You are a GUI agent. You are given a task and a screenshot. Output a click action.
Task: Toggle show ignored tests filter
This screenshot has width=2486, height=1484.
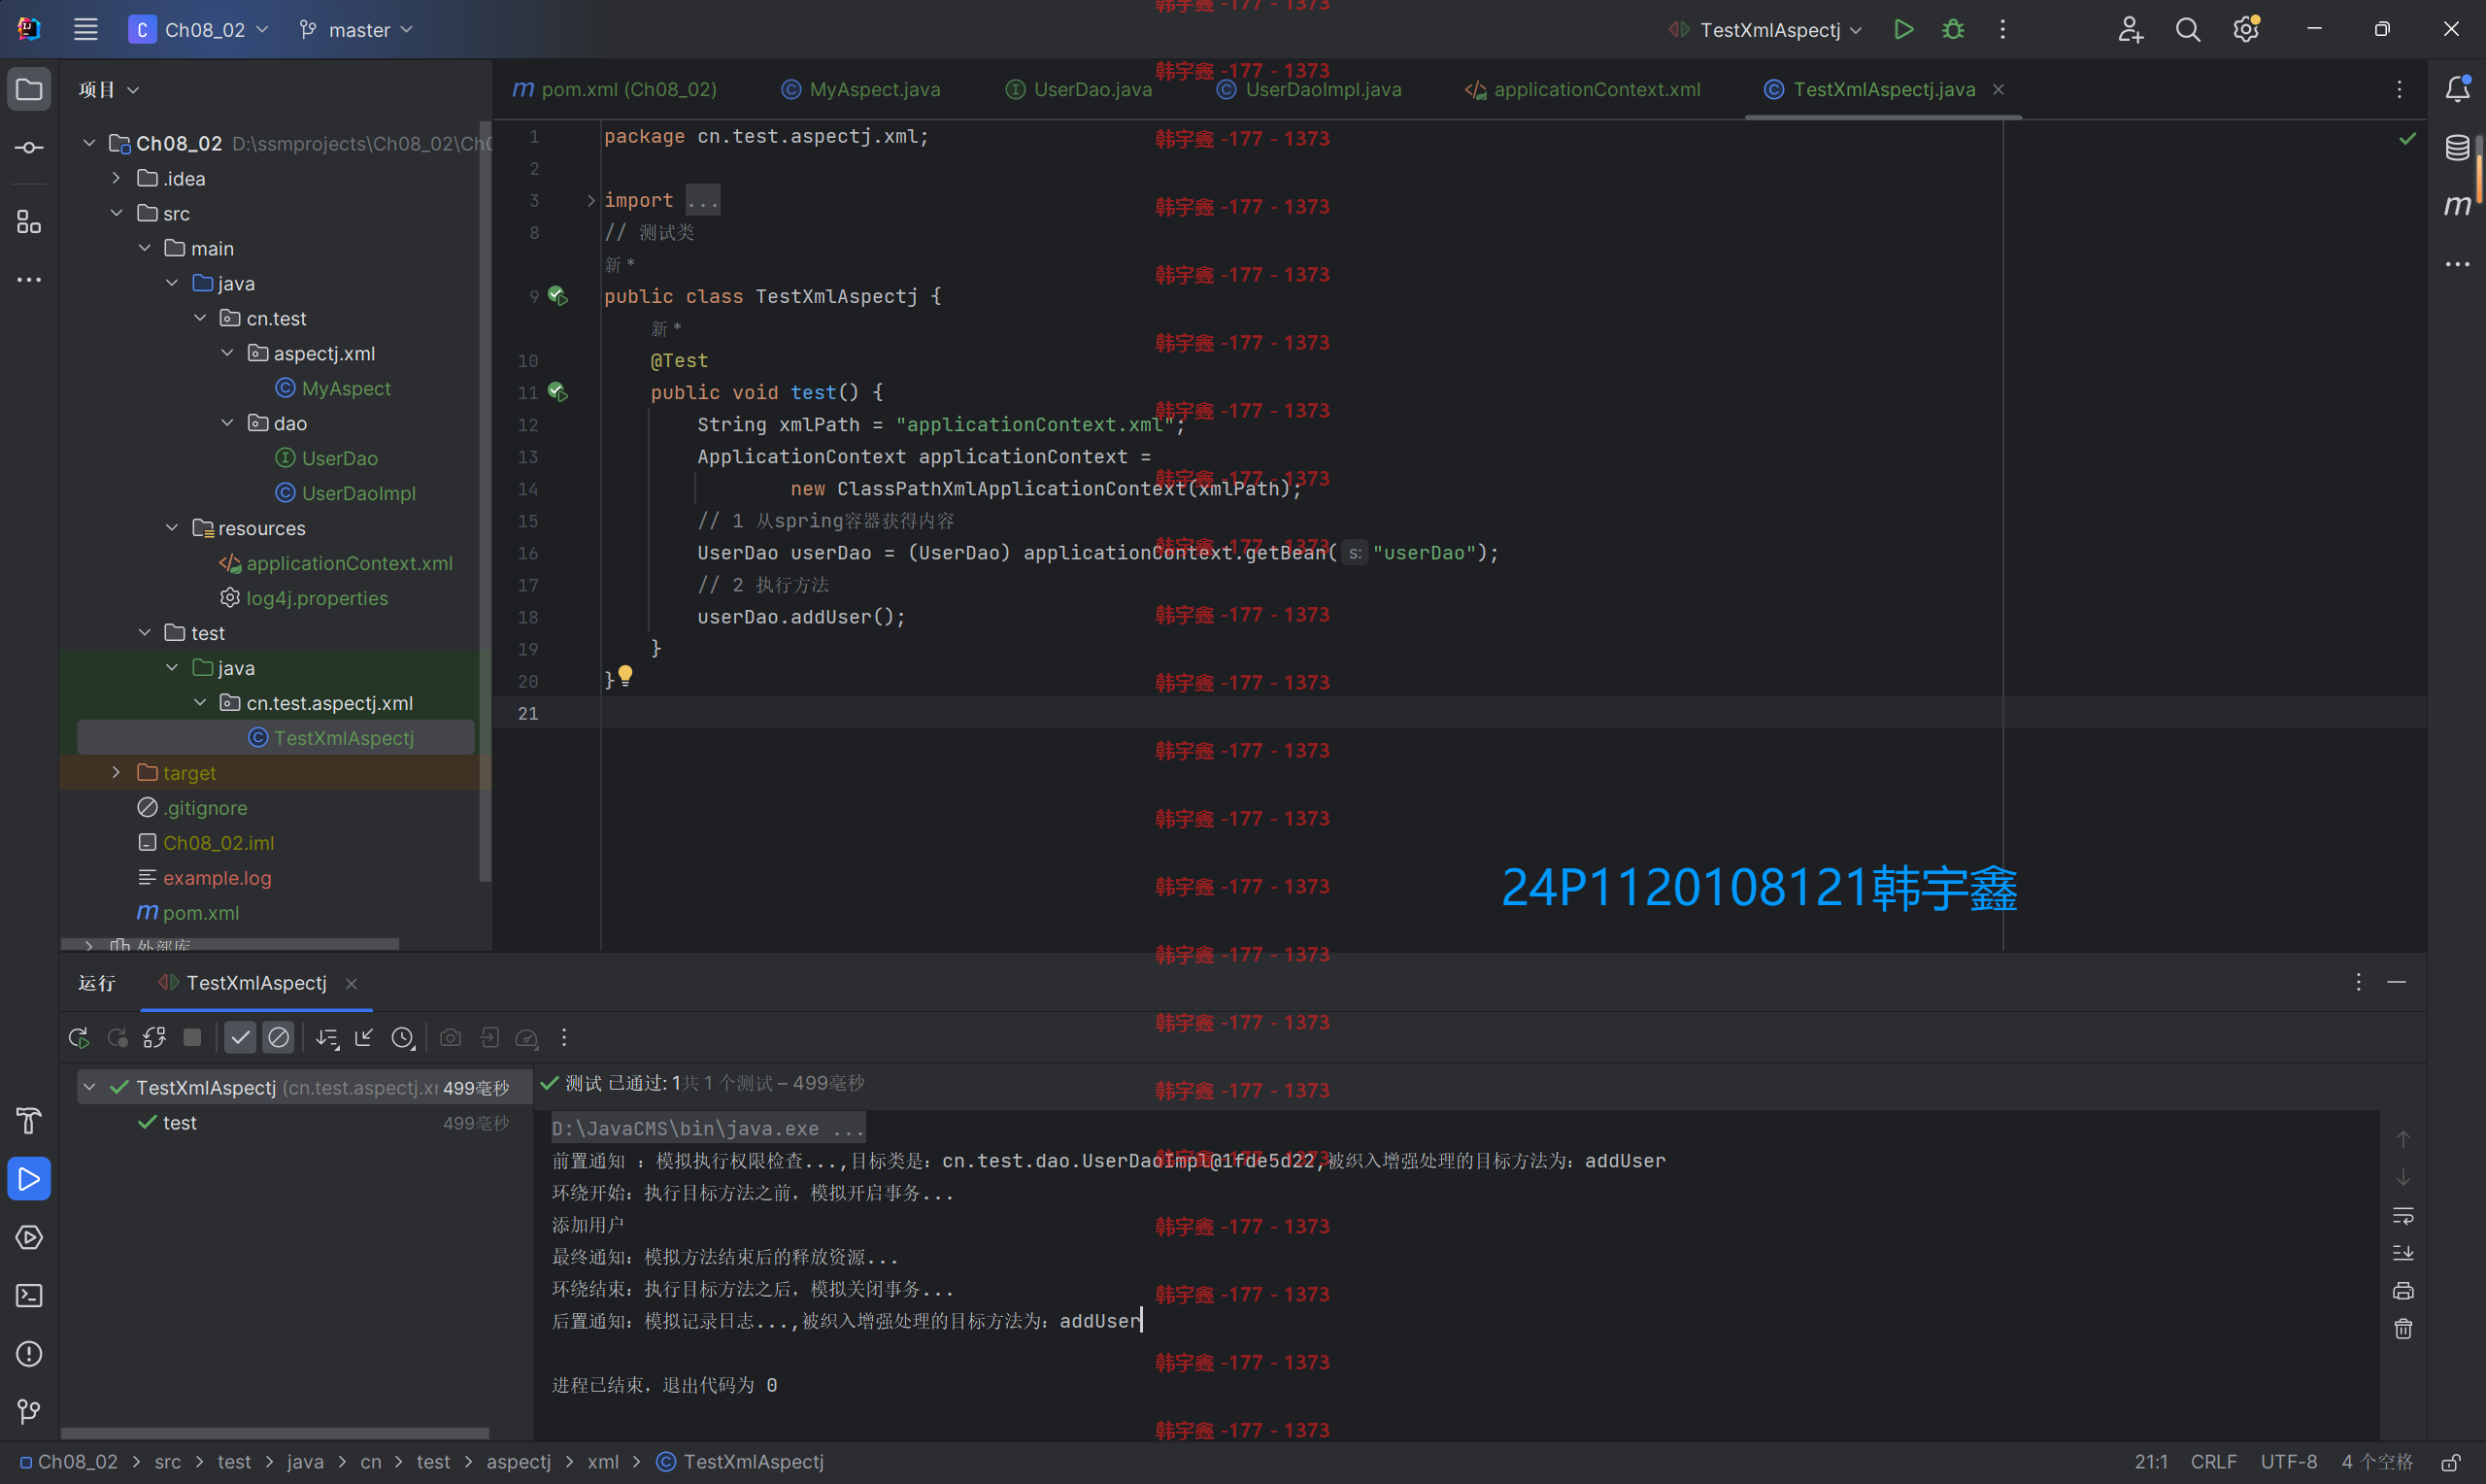279,1037
